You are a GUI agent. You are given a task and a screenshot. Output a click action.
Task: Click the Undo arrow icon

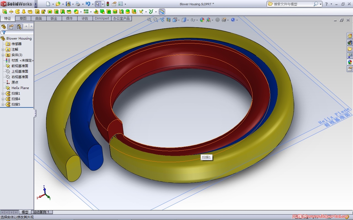click(88, 4)
